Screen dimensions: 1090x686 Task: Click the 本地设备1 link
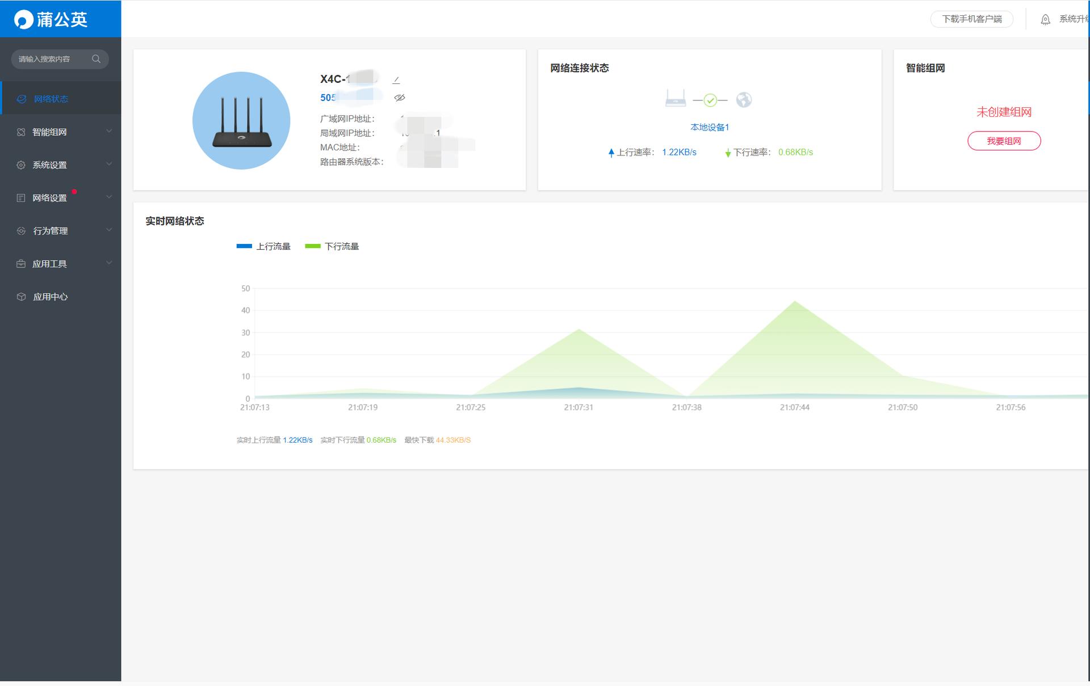pyautogui.click(x=709, y=127)
